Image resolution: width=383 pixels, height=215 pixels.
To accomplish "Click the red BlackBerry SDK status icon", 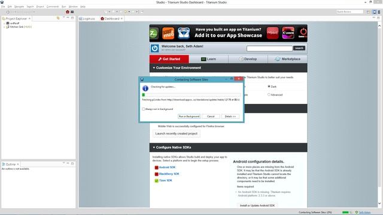I will pyautogui.click(x=157, y=174).
